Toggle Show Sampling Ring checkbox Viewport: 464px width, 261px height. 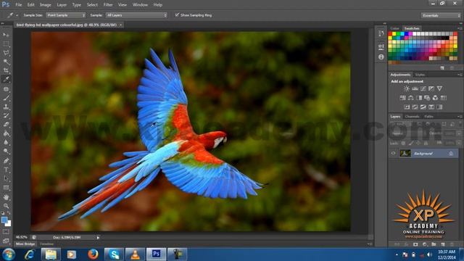(177, 14)
